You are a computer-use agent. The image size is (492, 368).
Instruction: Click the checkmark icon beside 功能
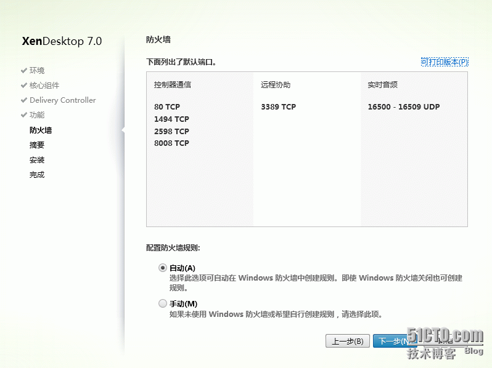(x=24, y=115)
